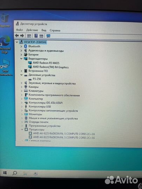This screenshot has height=189, width=142.
Task: Click the keyboard icon beside Клавиатуры
Action: [x=26, y=91]
